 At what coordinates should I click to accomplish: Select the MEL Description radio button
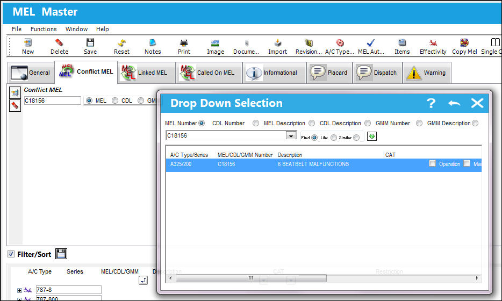[312, 123]
